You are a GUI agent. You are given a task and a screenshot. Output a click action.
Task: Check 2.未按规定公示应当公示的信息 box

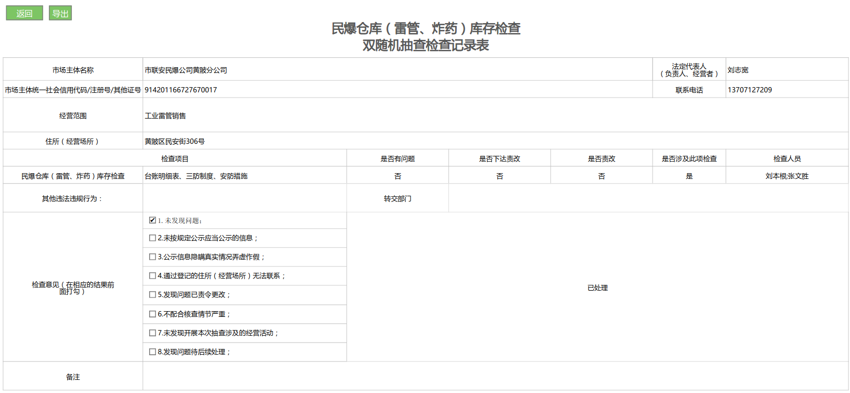[152, 238]
